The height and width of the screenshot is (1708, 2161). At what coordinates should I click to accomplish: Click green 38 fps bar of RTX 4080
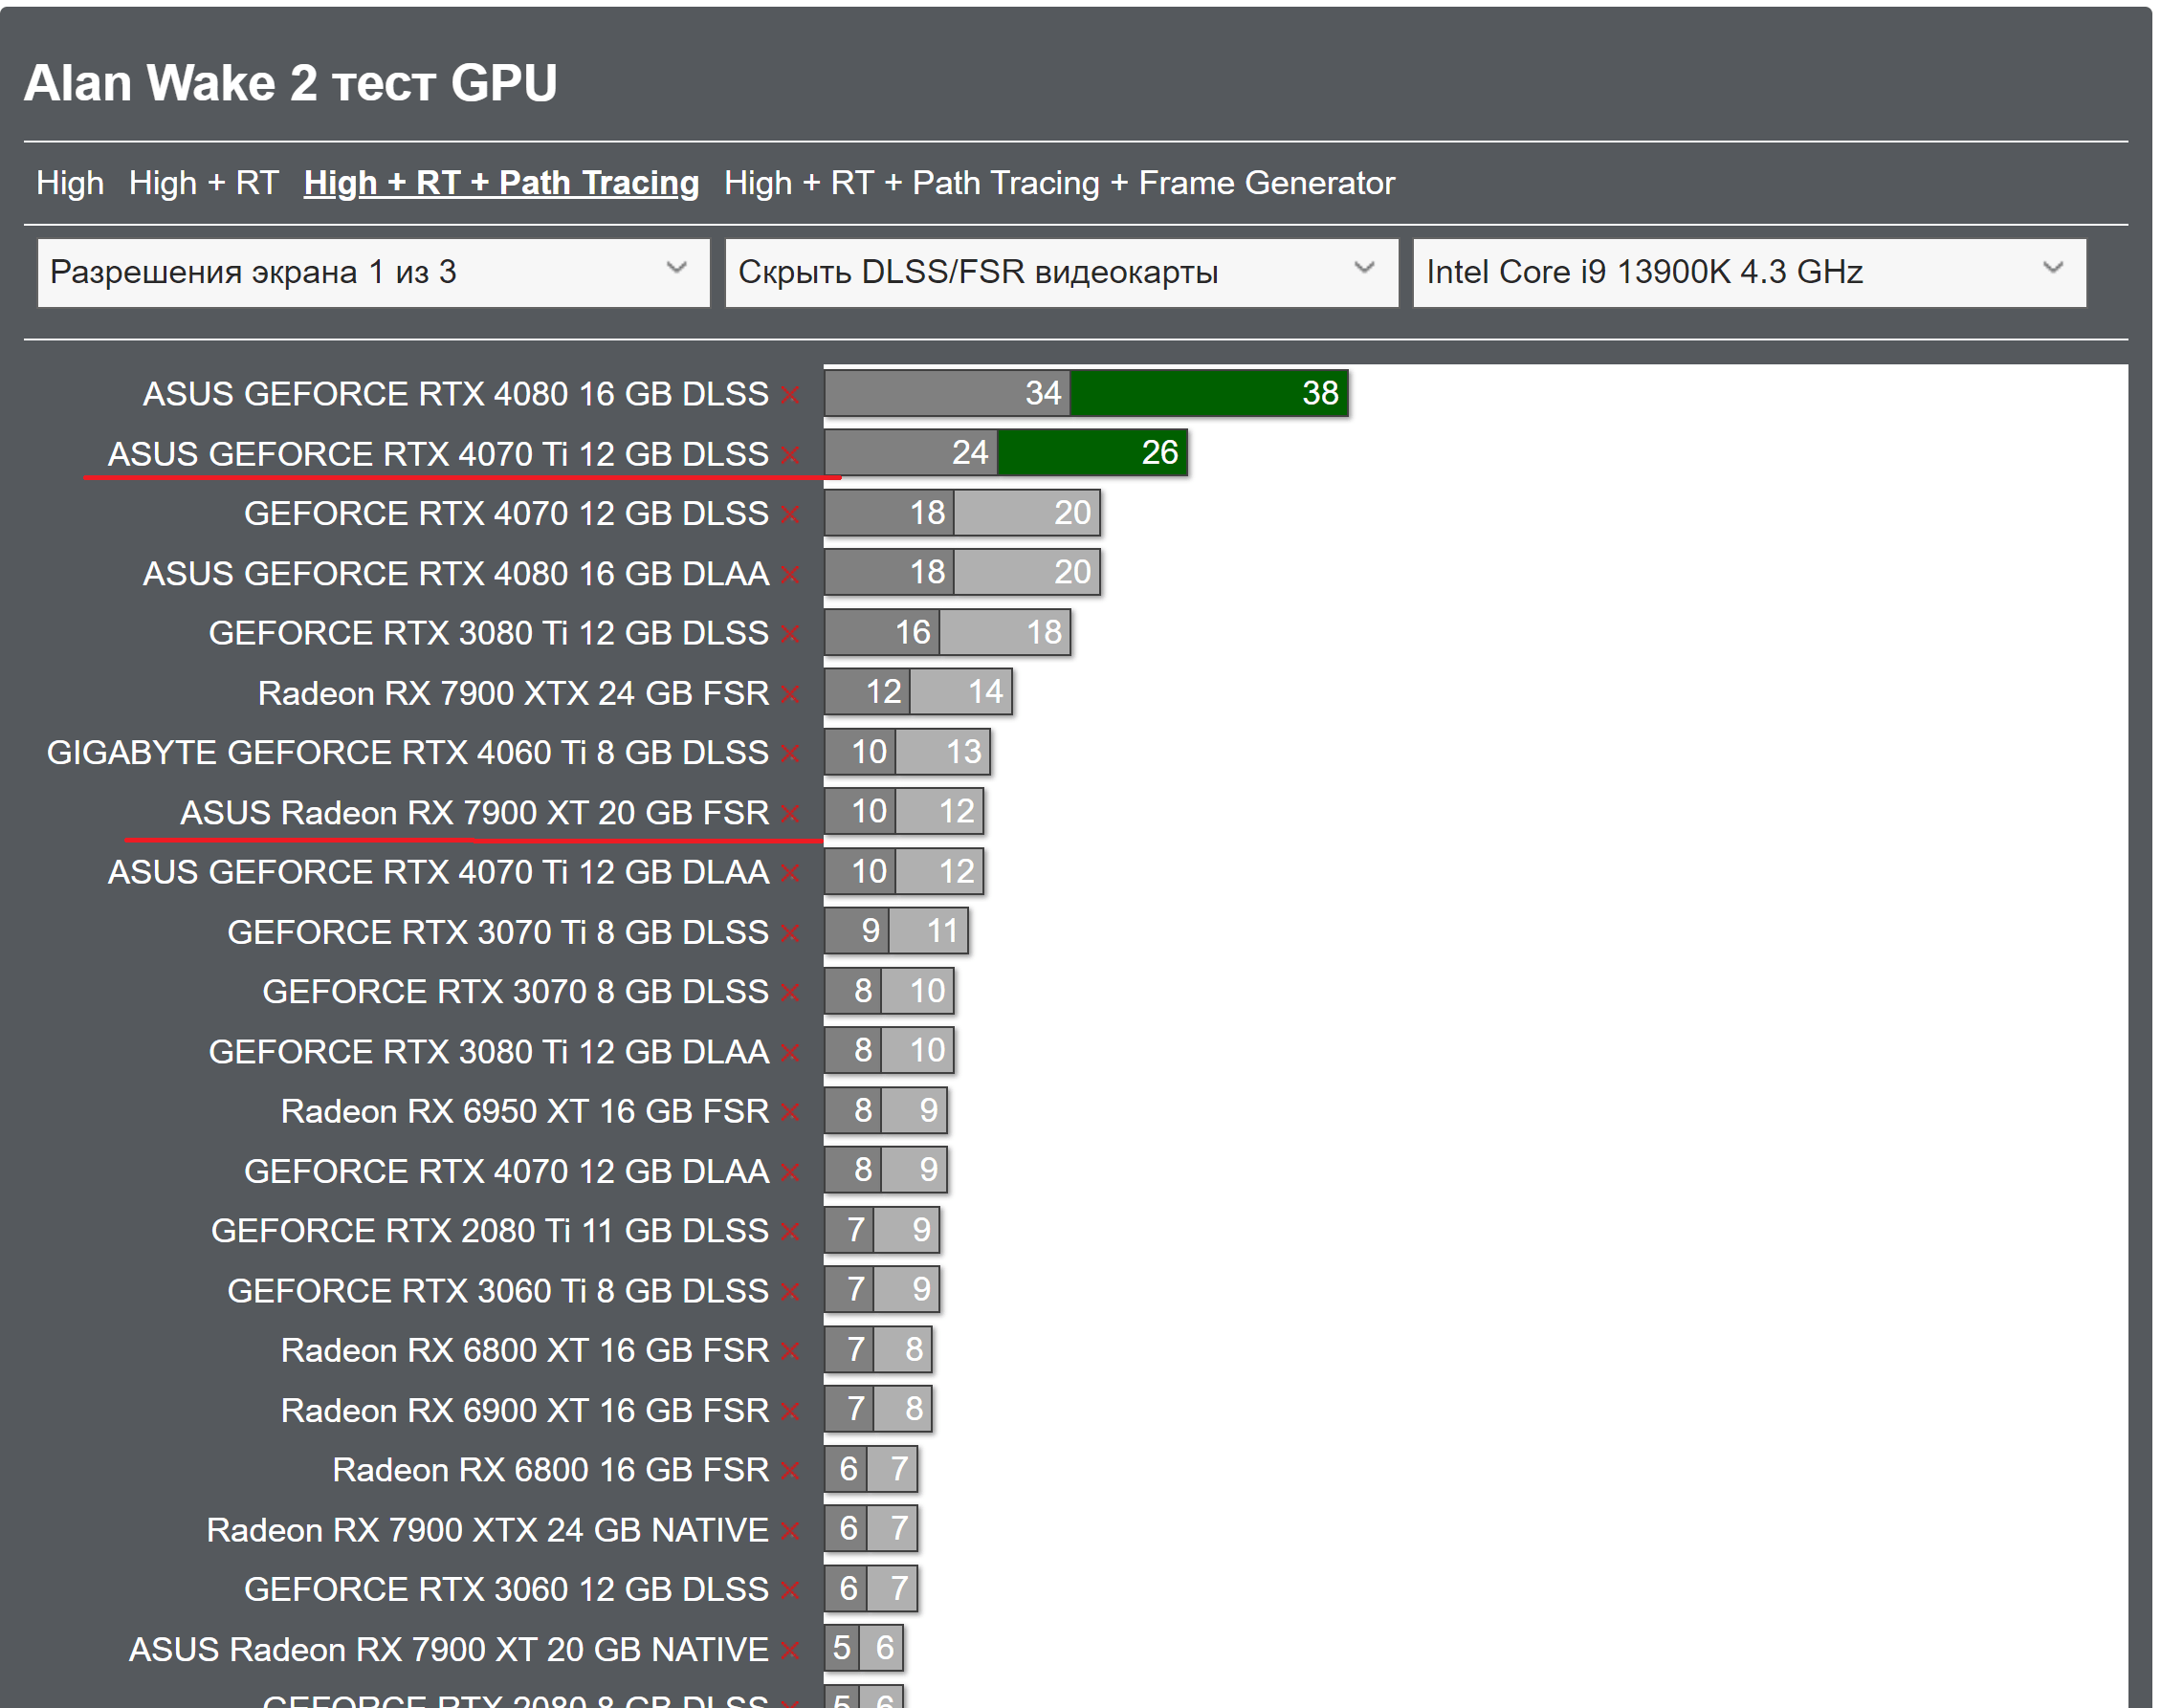pos(1207,393)
